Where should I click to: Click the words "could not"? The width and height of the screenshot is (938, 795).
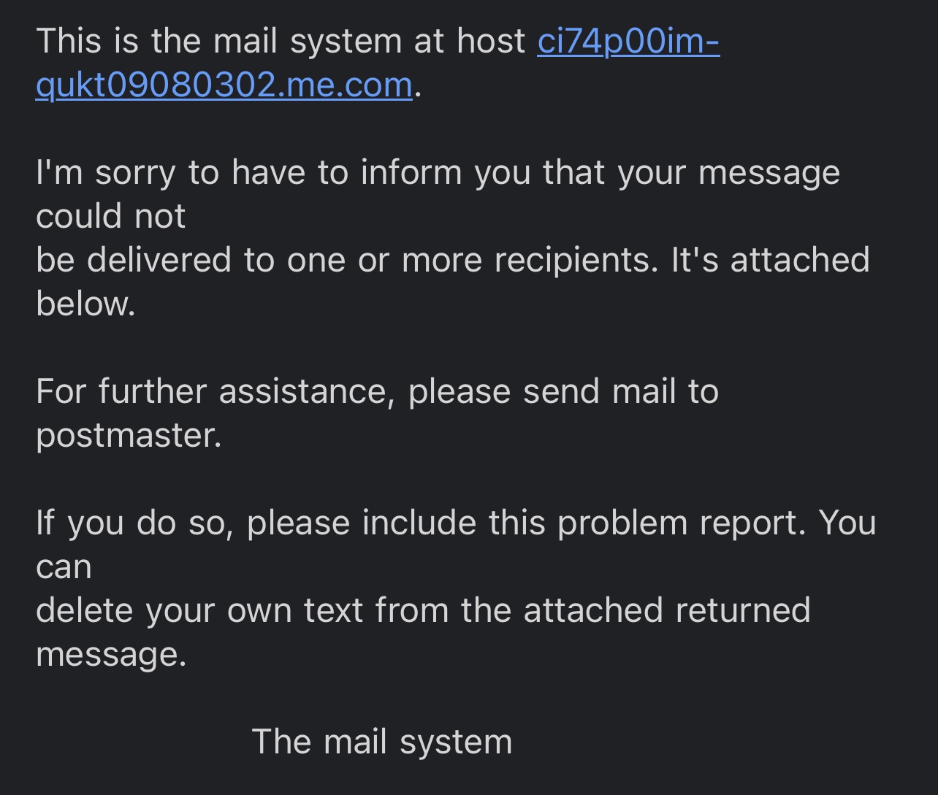coord(110,216)
